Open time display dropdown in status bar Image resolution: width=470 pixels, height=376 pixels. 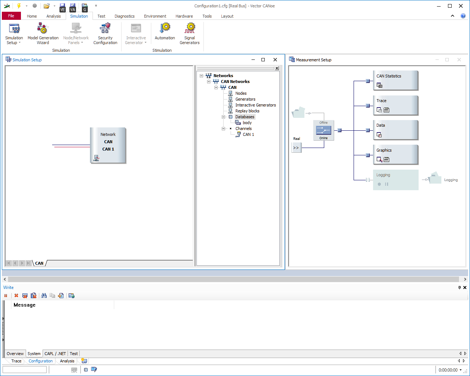pyautogui.click(x=461, y=370)
